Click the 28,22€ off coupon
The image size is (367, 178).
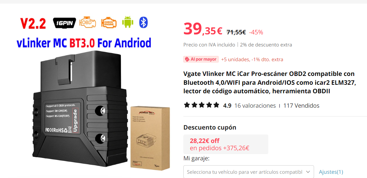[x=226, y=144]
